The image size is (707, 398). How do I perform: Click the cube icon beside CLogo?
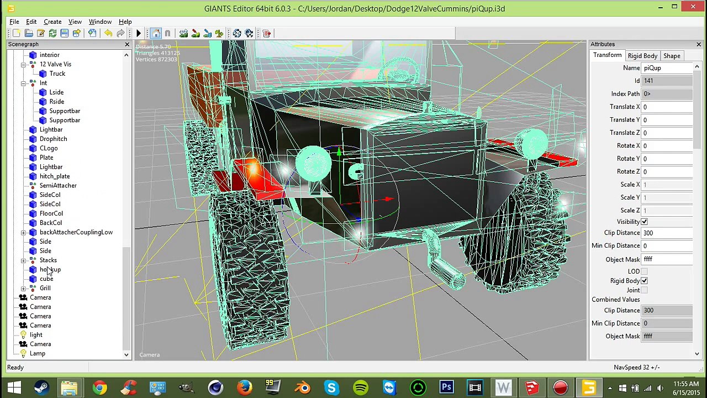click(x=33, y=148)
